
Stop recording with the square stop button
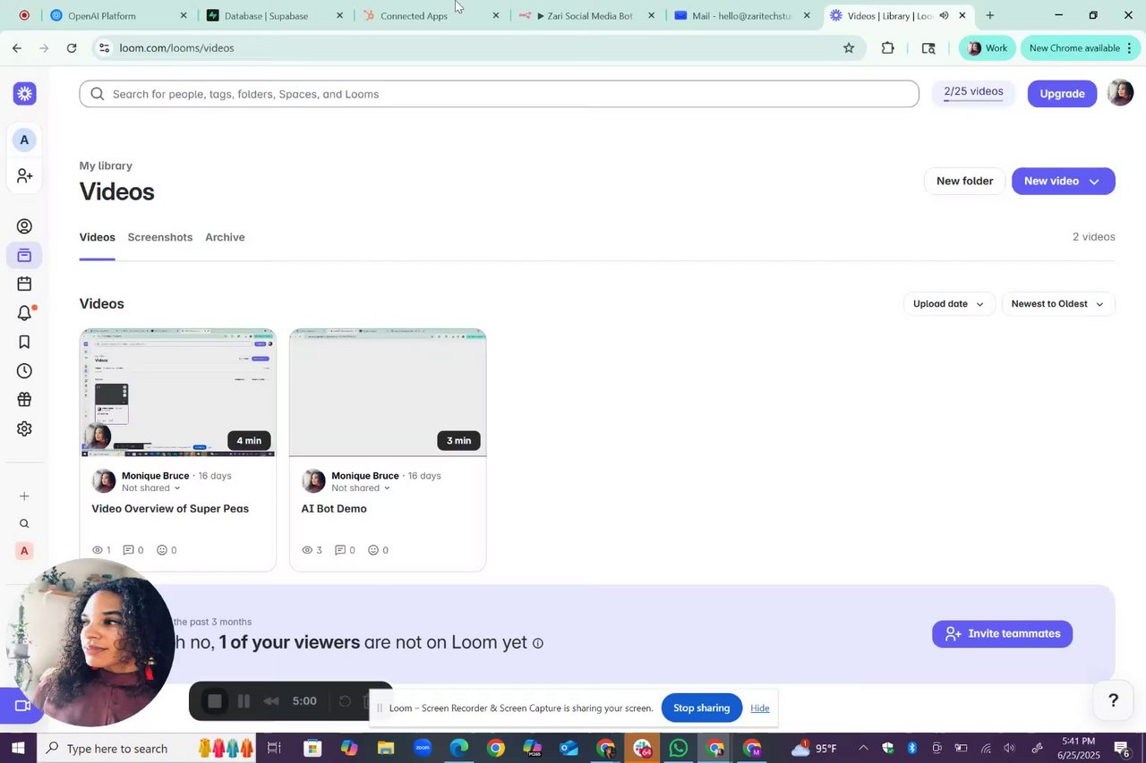click(214, 701)
